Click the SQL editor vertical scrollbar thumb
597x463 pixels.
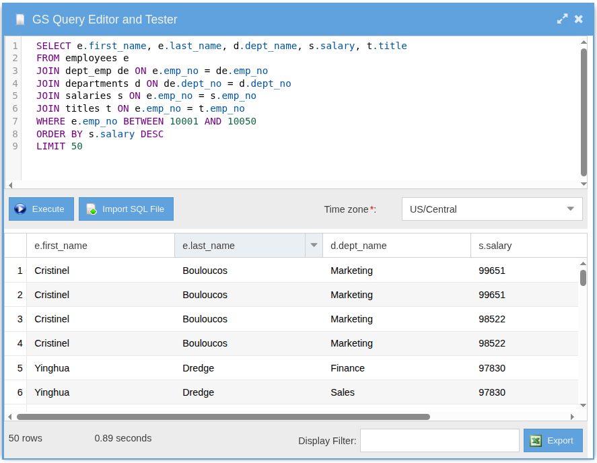[584, 112]
